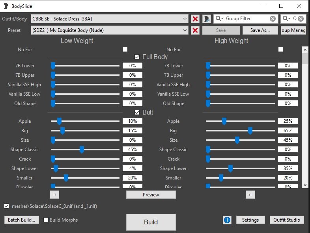Image resolution: width=310 pixels, height=233 pixels.
Task: Clear the outfit filter field
Action: click(301, 19)
